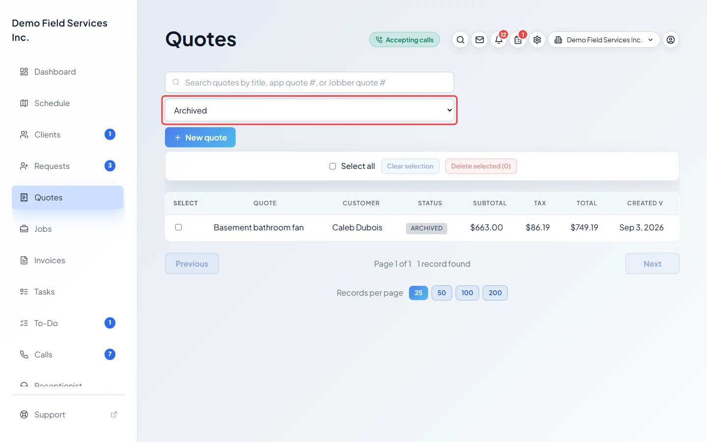Click the Calls phone icon in sidebar

24,355
